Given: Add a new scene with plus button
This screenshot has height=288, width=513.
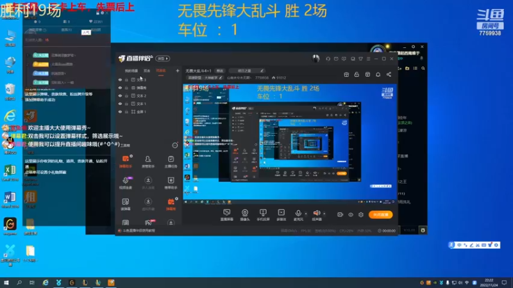Looking at the screenshot, I should (178, 70).
